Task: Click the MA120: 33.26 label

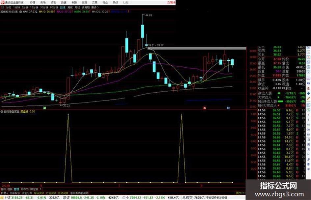Action: click(x=101, y=12)
